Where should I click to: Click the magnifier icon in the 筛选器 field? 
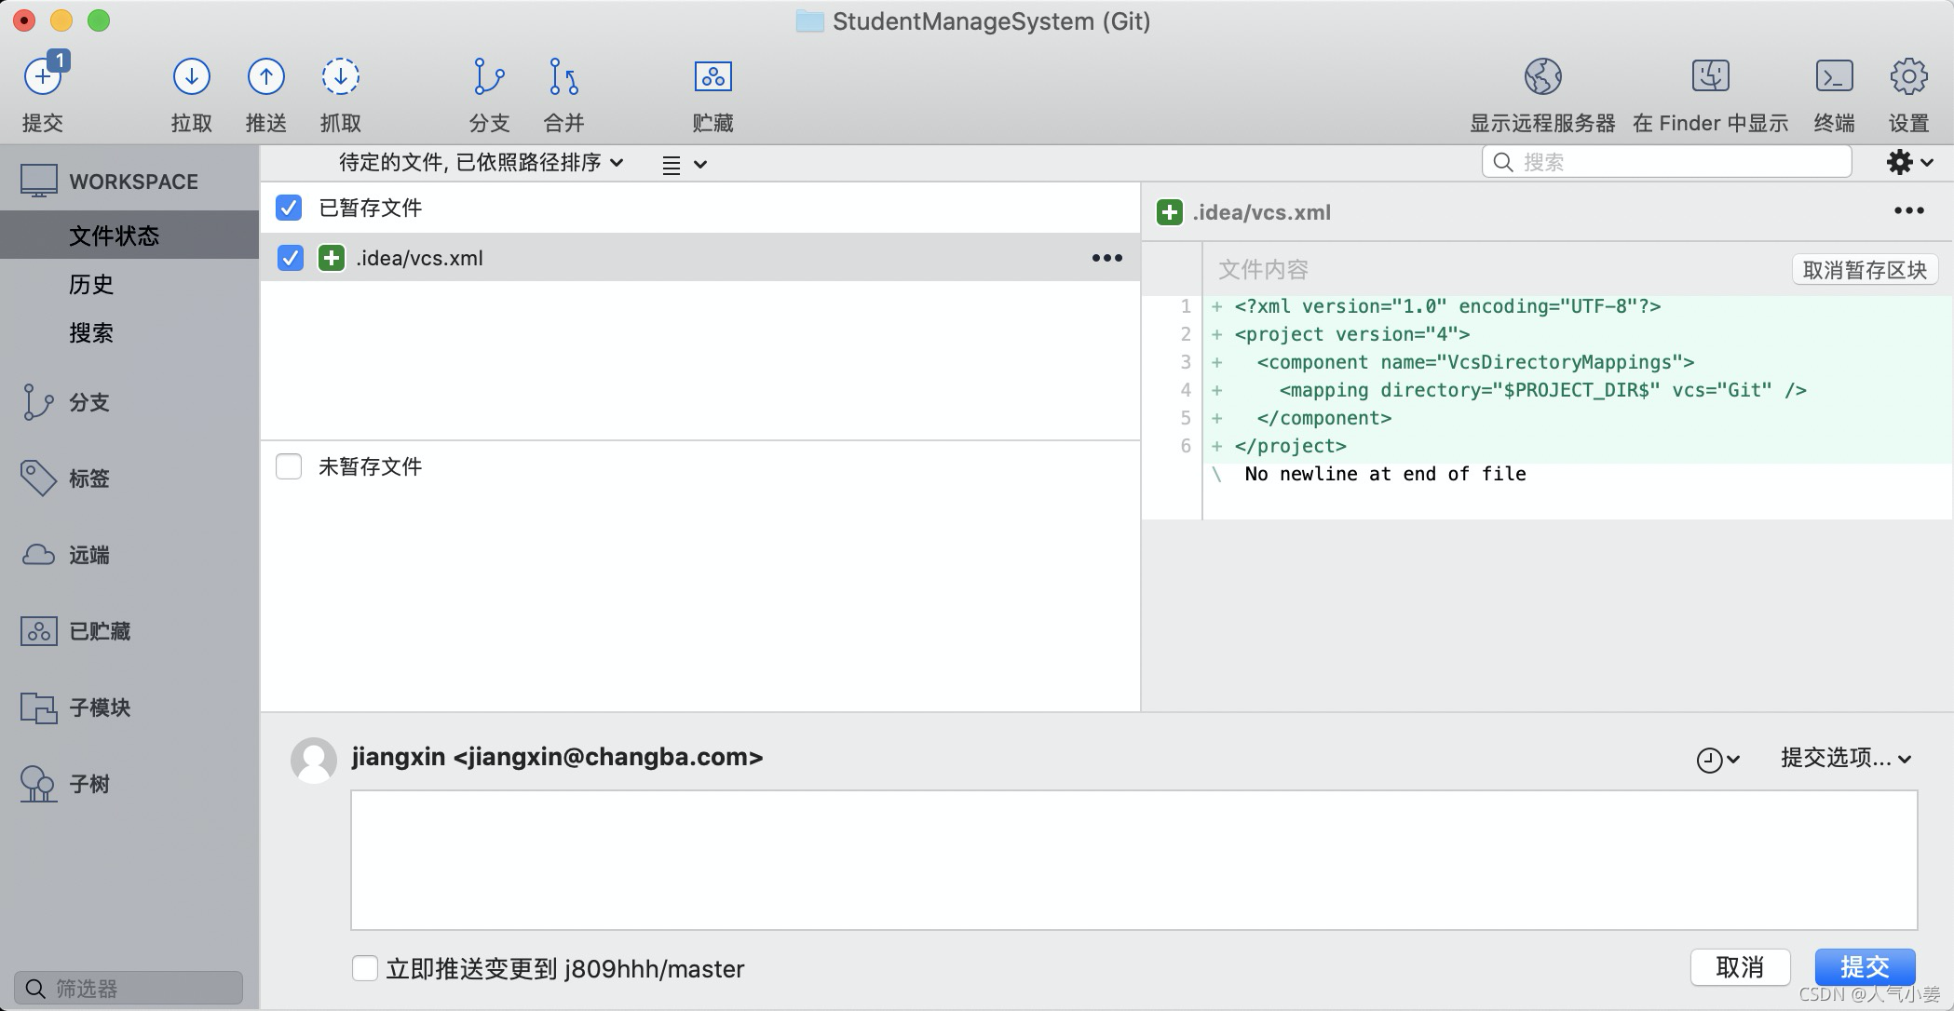[x=35, y=989]
